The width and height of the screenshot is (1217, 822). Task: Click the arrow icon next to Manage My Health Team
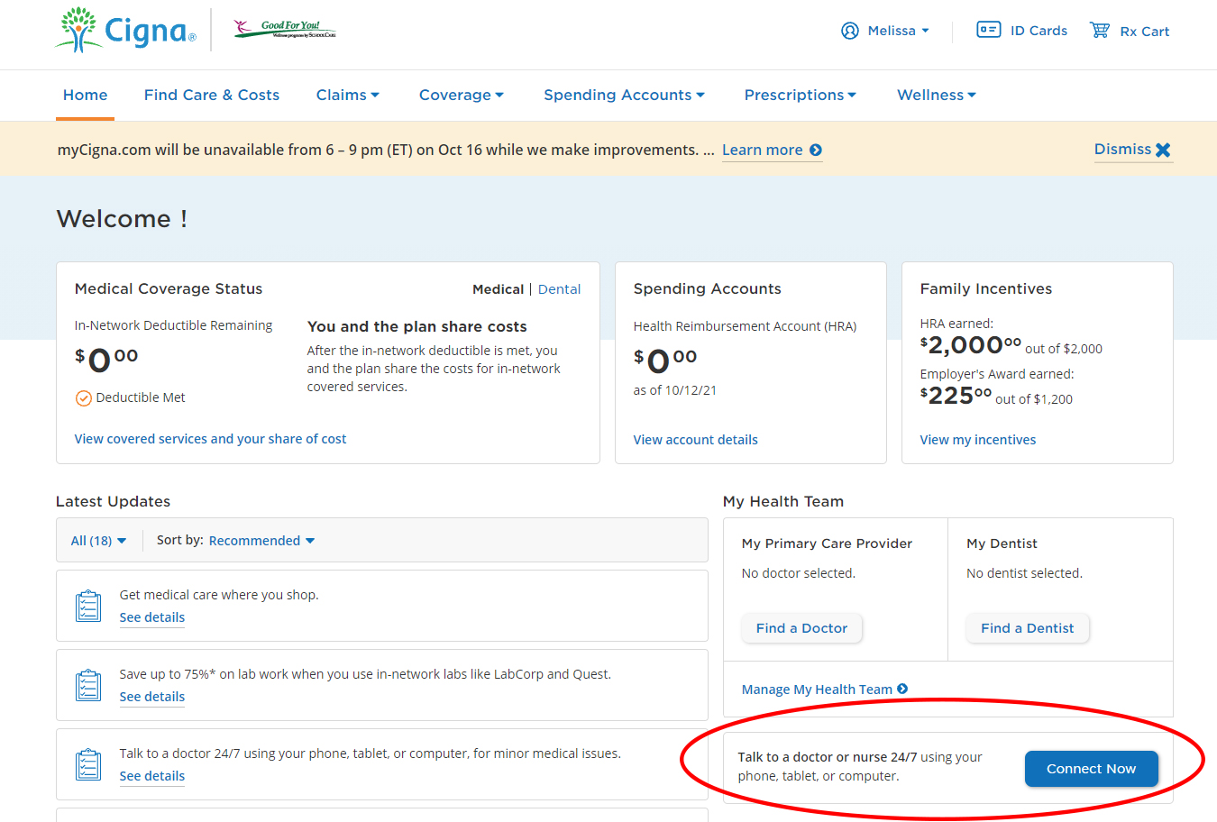(x=902, y=690)
